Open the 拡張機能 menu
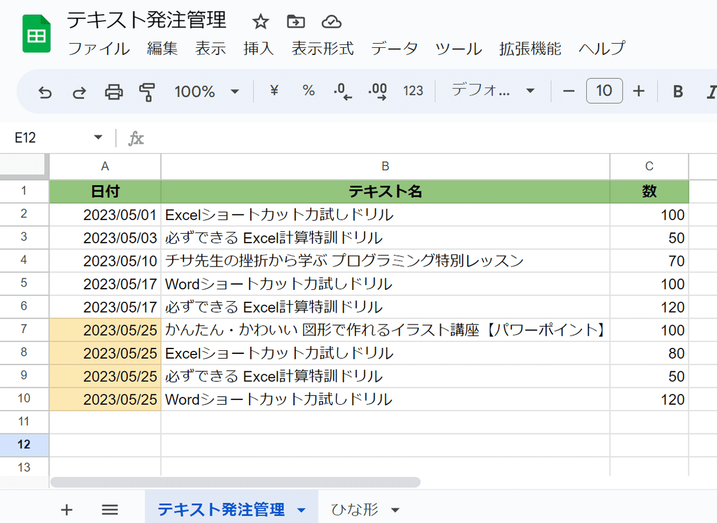Screen dimensions: 717x523 pos(531,48)
